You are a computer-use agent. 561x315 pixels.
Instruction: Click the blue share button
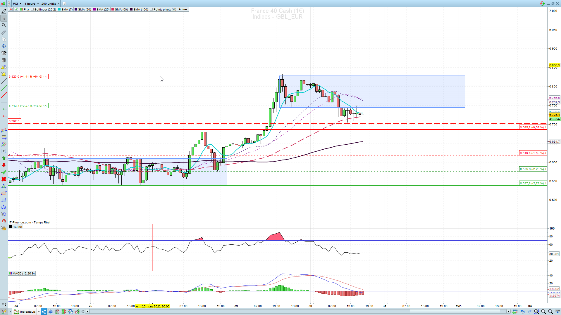tap(44, 311)
